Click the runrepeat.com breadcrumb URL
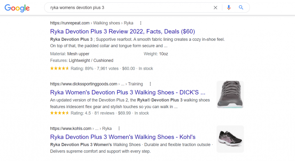 point(92,23)
